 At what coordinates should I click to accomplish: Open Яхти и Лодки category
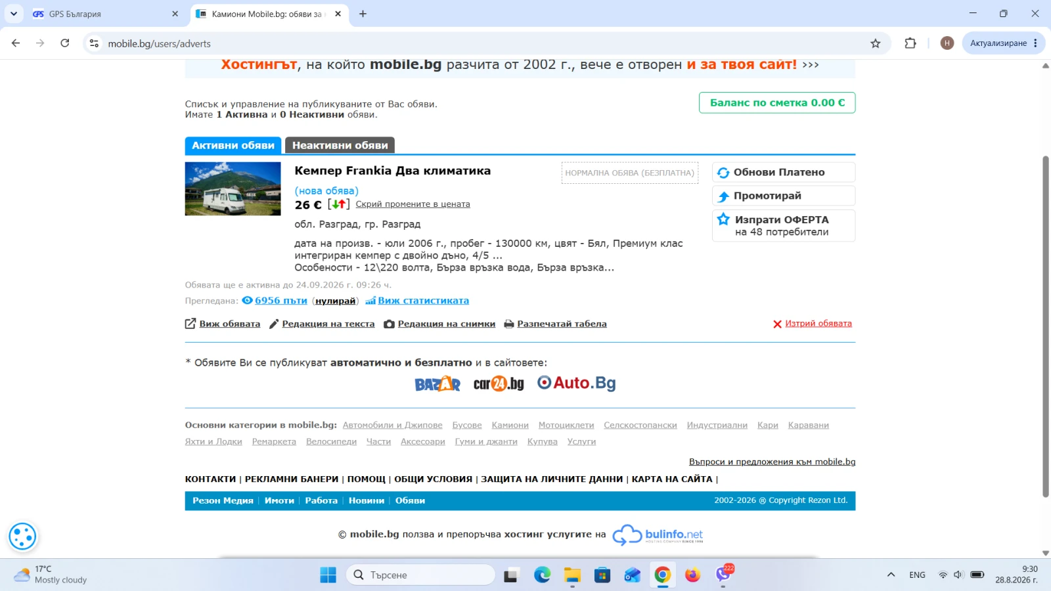(213, 442)
